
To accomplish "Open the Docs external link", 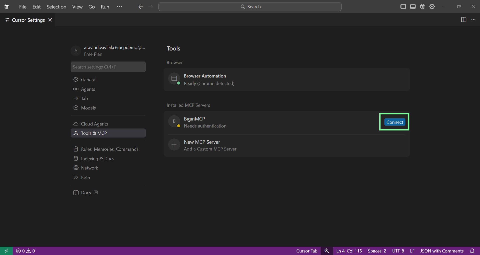I will 86,192.
